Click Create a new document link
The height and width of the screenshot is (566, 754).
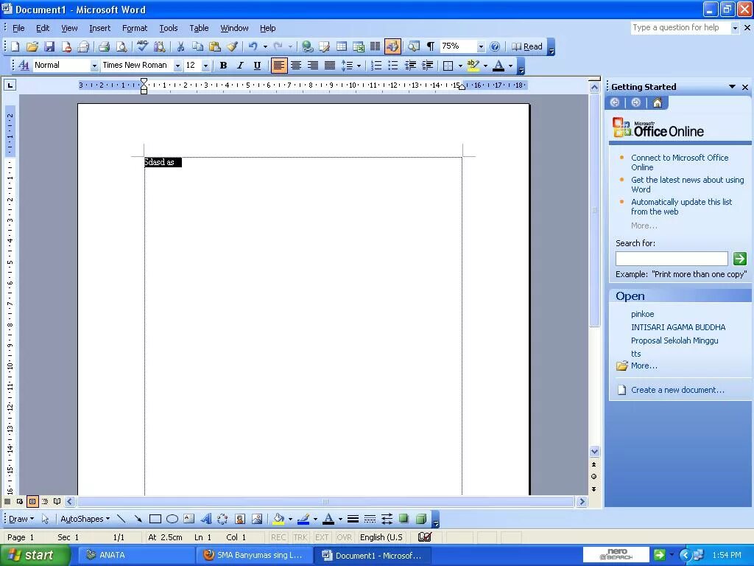(677, 391)
